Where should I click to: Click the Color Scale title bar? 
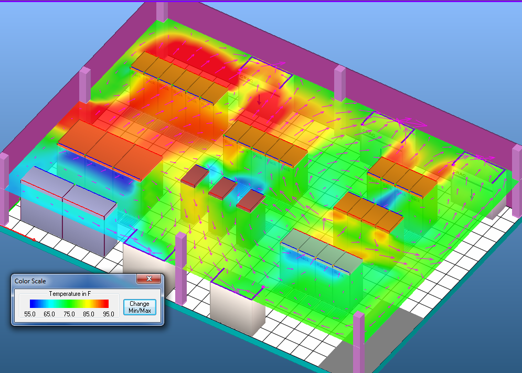tap(73, 281)
